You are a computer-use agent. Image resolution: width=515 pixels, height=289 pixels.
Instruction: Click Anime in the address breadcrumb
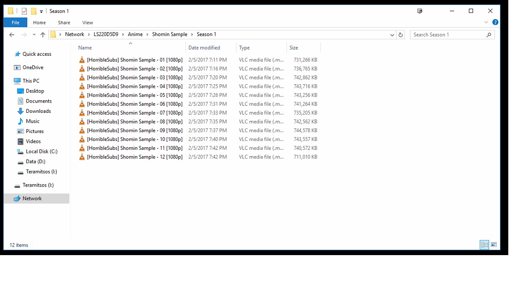point(135,34)
